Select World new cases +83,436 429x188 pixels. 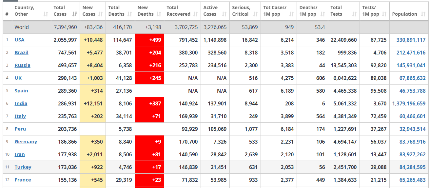(93, 27)
